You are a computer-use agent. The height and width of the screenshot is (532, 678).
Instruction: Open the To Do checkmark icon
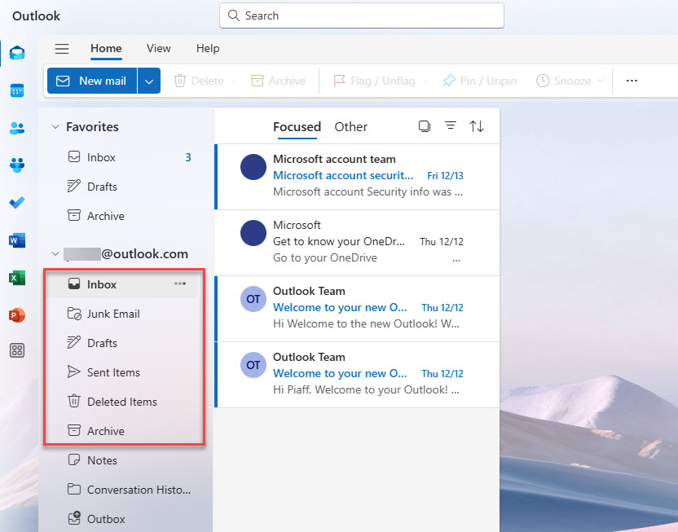(x=17, y=202)
